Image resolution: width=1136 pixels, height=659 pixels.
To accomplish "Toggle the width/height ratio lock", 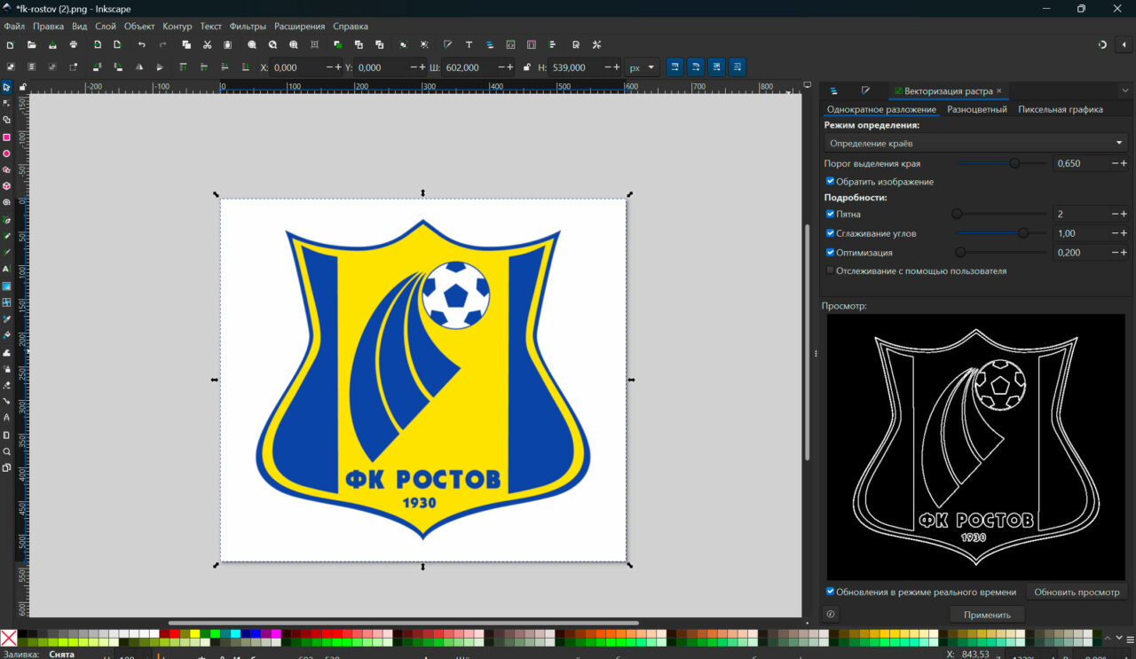I will point(527,67).
